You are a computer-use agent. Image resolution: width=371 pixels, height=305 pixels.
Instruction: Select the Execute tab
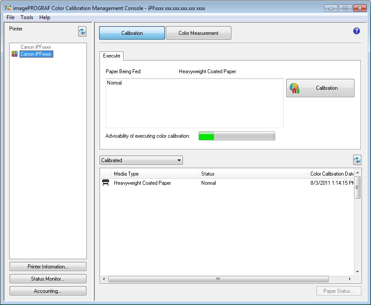coord(111,56)
